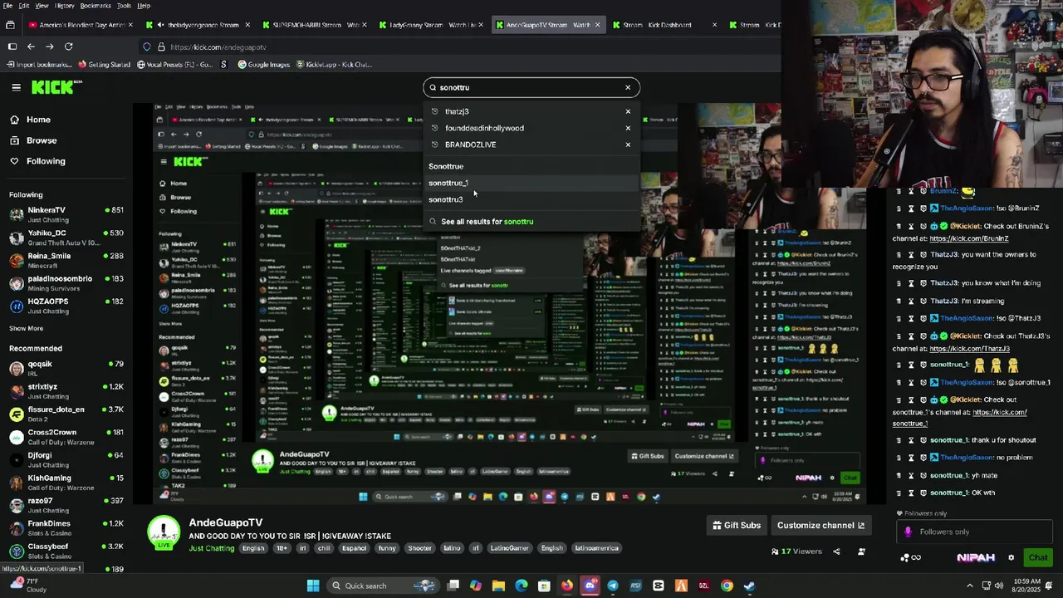Screen dimensions: 1063x598
Task: Select recent search BRANDOZLIVE
Action: (x=470, y=145)
